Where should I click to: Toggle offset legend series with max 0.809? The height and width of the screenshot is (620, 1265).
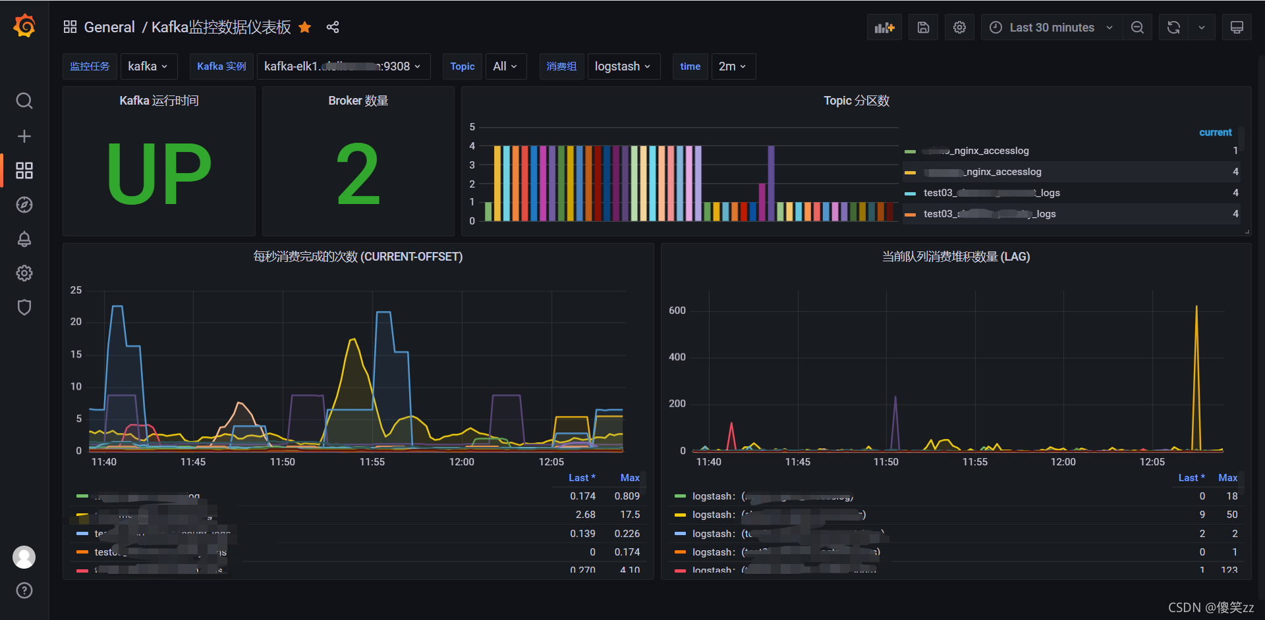coord(147,496)
